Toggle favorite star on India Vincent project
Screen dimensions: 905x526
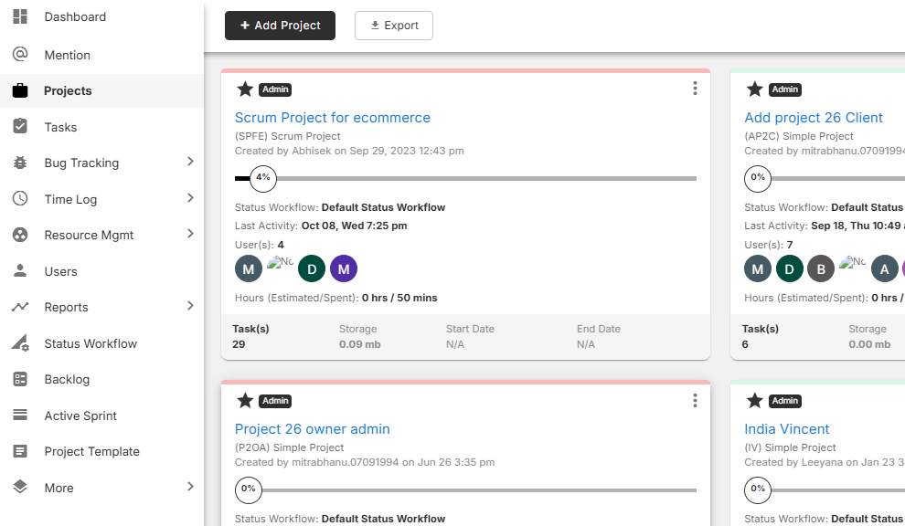pyautogui.click(x=754, y=400)
